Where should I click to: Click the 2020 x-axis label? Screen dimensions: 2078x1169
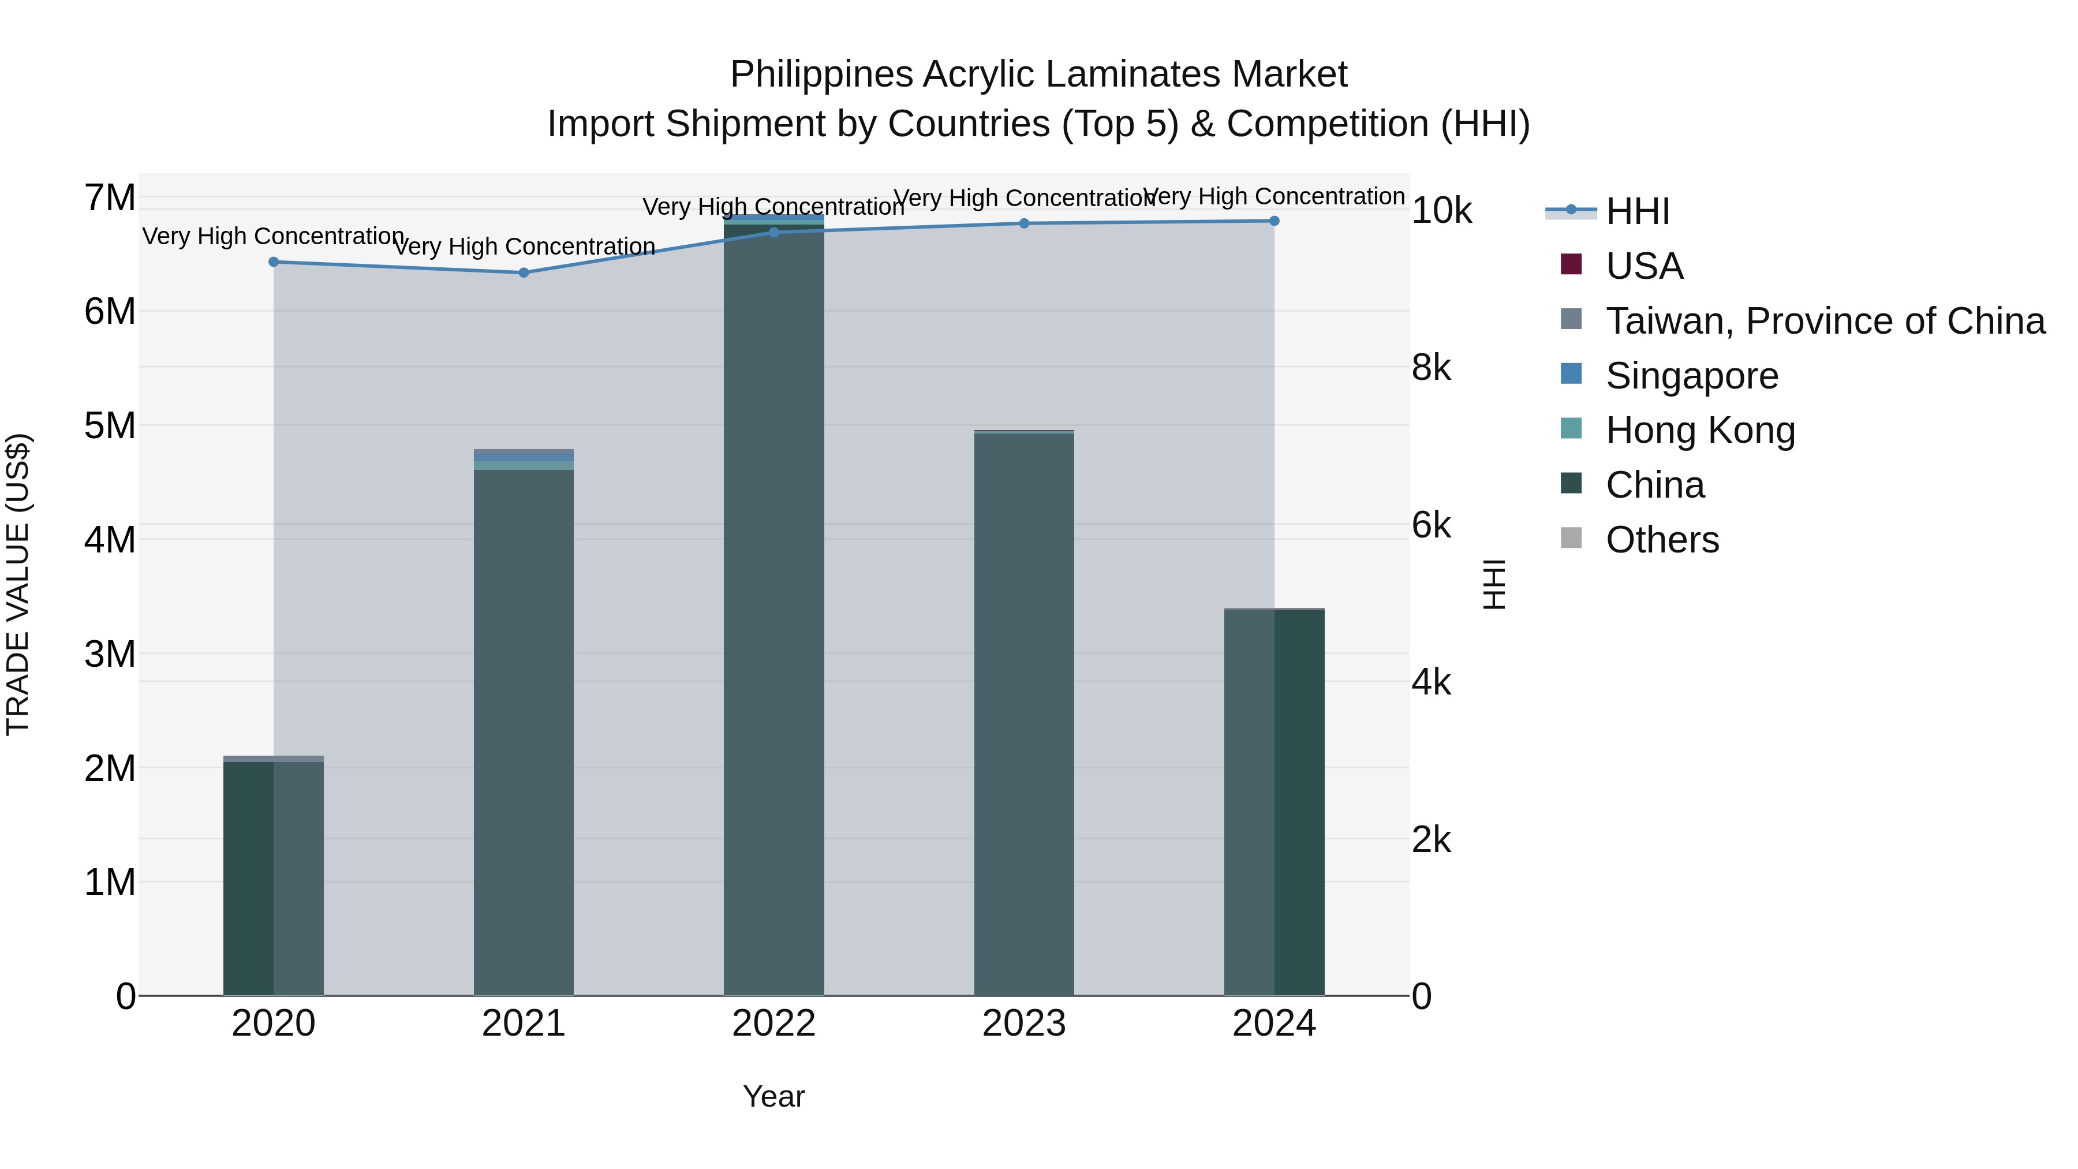pos(274,1024)
